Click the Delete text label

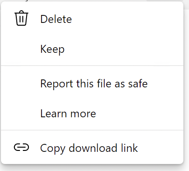56,19
